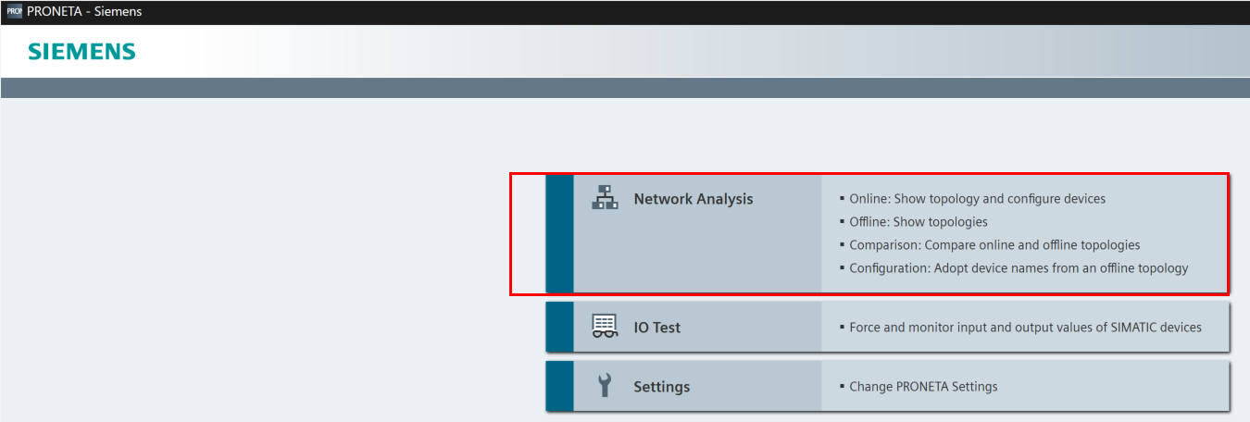Click the Settings wrench icon

605,385
